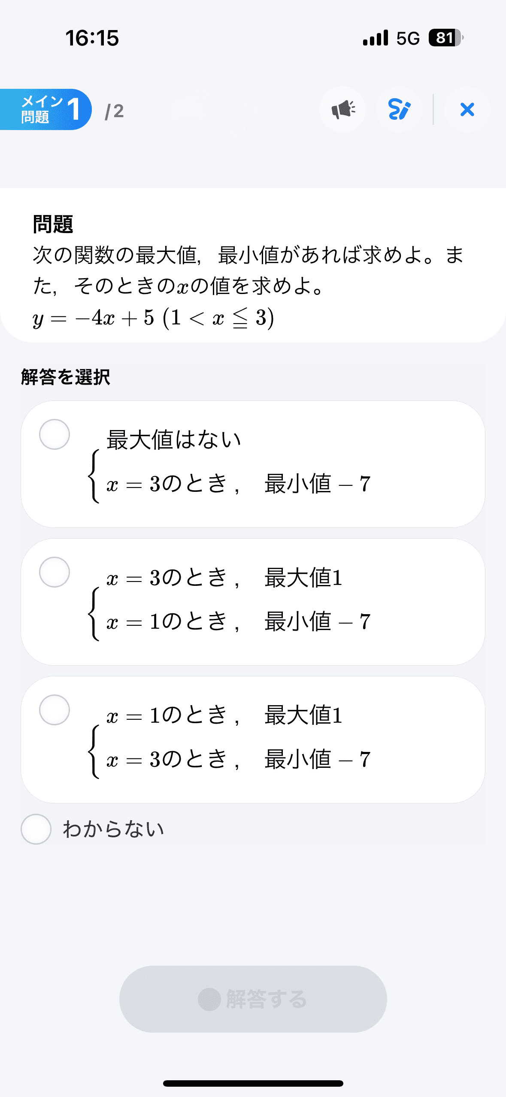Choose the わからない radio button
This screenshot has height=1097, width=506.
click(x=36, y=829)
